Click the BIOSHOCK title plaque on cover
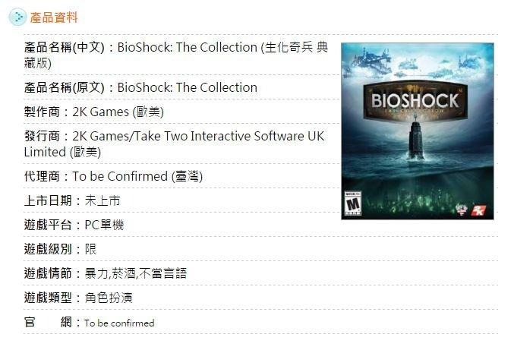The image size is (514, 350). click(415, 101)
